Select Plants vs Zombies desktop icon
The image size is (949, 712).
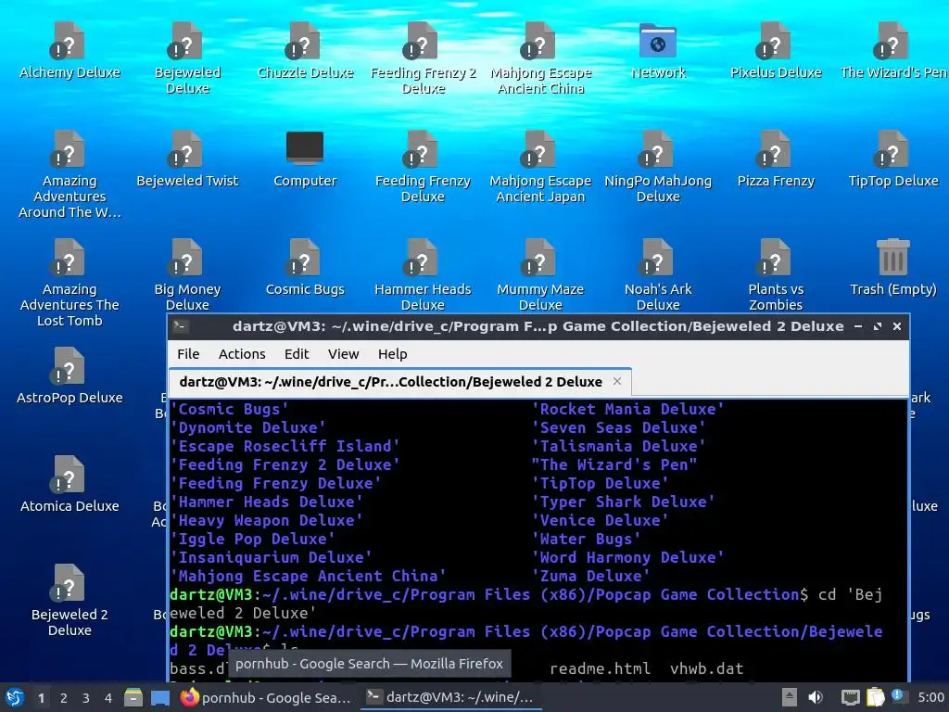(776, 274)
